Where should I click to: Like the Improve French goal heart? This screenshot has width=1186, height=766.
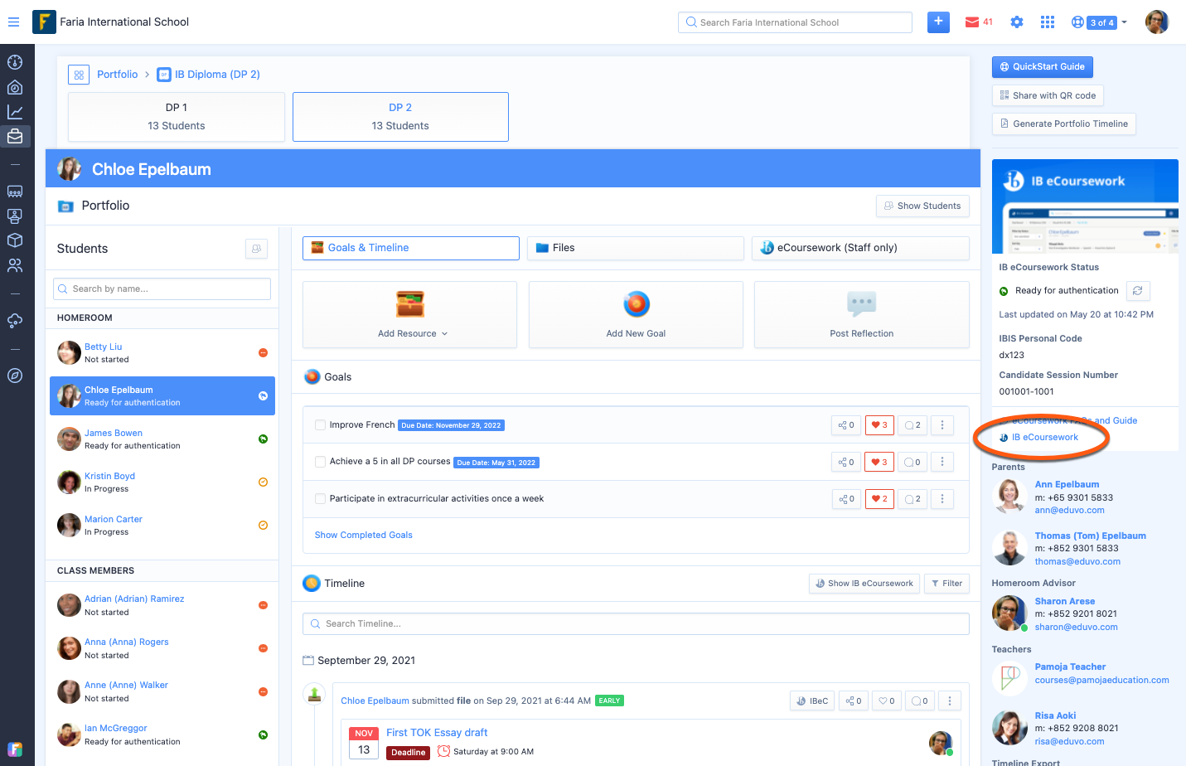tap(879, 425)
